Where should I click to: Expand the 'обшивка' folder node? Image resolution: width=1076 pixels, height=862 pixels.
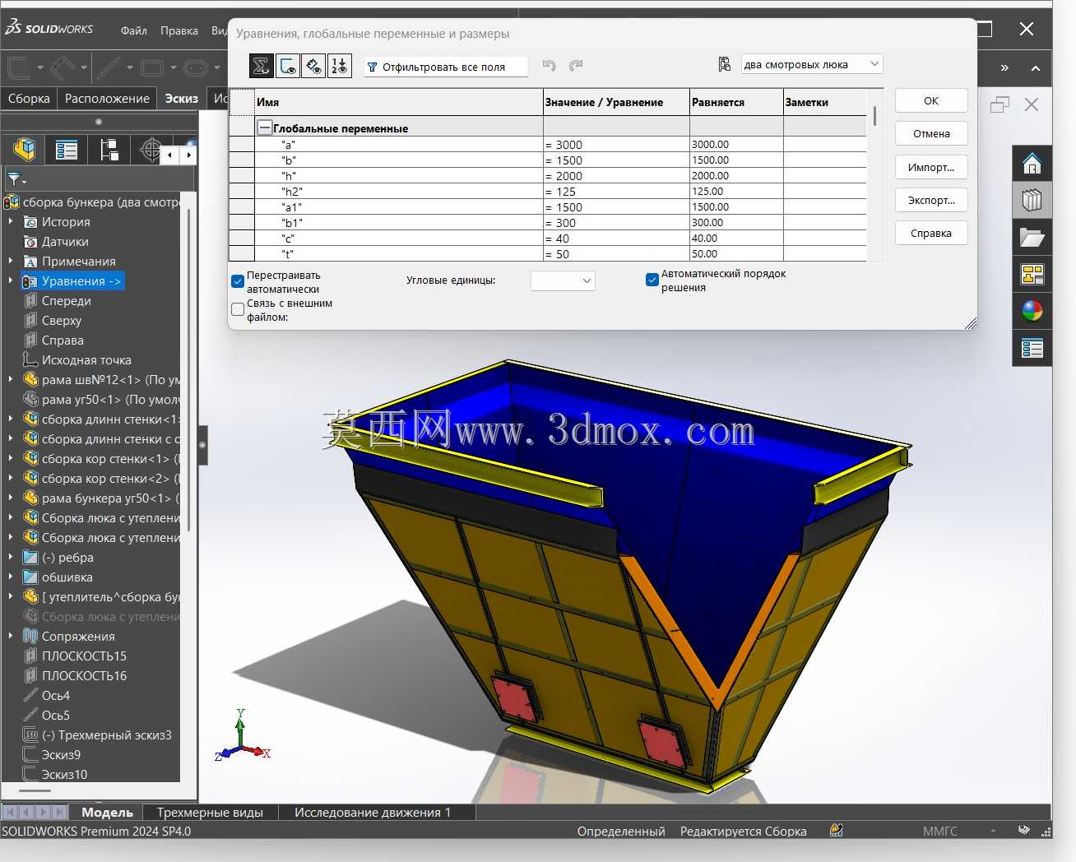(x=10, y=577)
